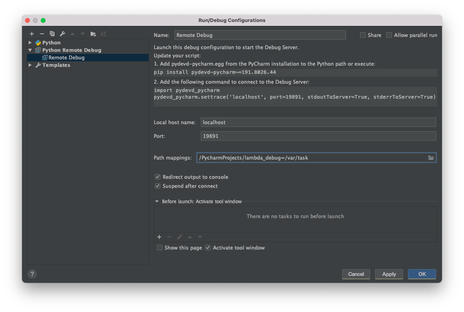Cancel the Run/Debug Configurations dialog
Screen dimensions: 464x312
coord(356,274)
